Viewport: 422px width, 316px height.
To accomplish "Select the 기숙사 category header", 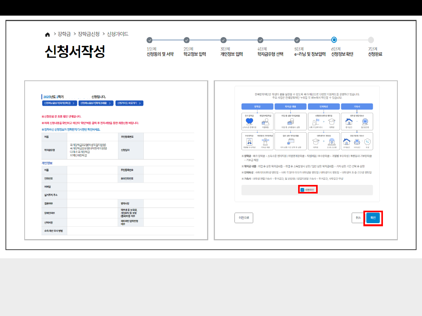I will (357, 107).
